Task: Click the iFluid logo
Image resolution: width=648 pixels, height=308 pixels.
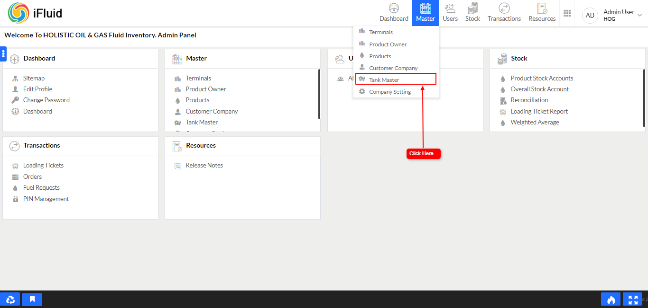Action: [35, 13]
